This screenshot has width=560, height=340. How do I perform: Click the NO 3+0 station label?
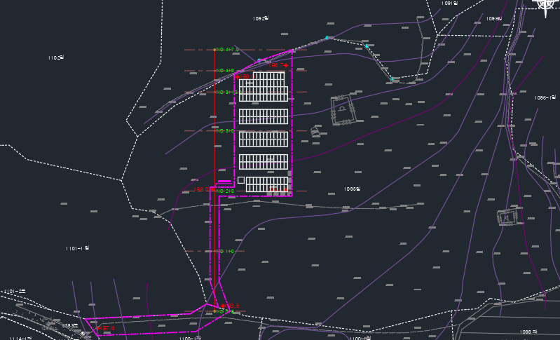click(225, 130)
